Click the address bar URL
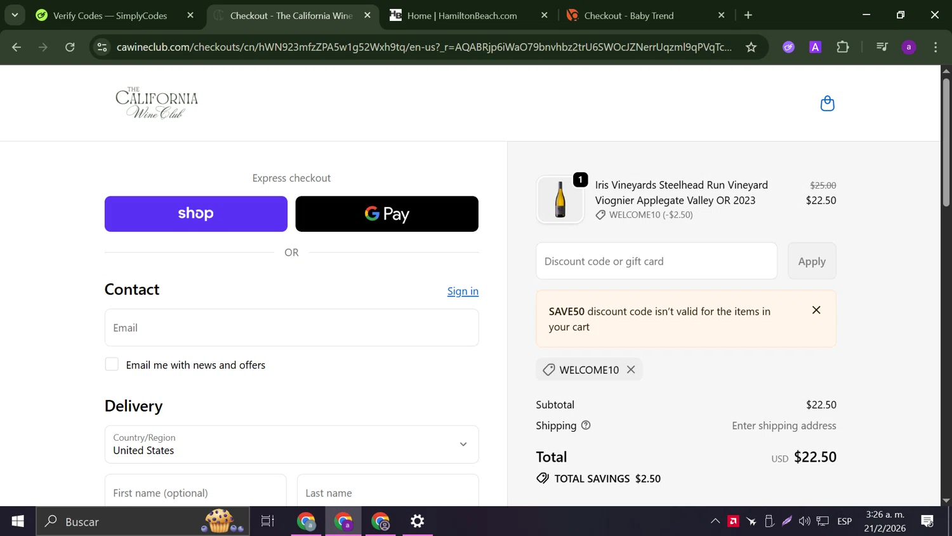 424,47
